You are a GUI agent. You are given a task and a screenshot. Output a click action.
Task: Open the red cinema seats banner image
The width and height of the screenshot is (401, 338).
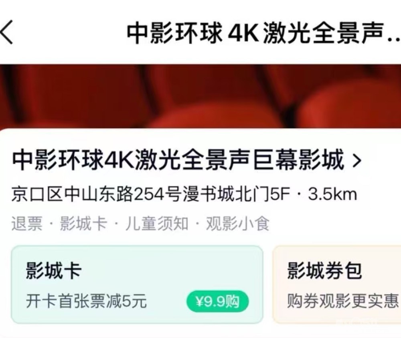[x=200, y=97]
